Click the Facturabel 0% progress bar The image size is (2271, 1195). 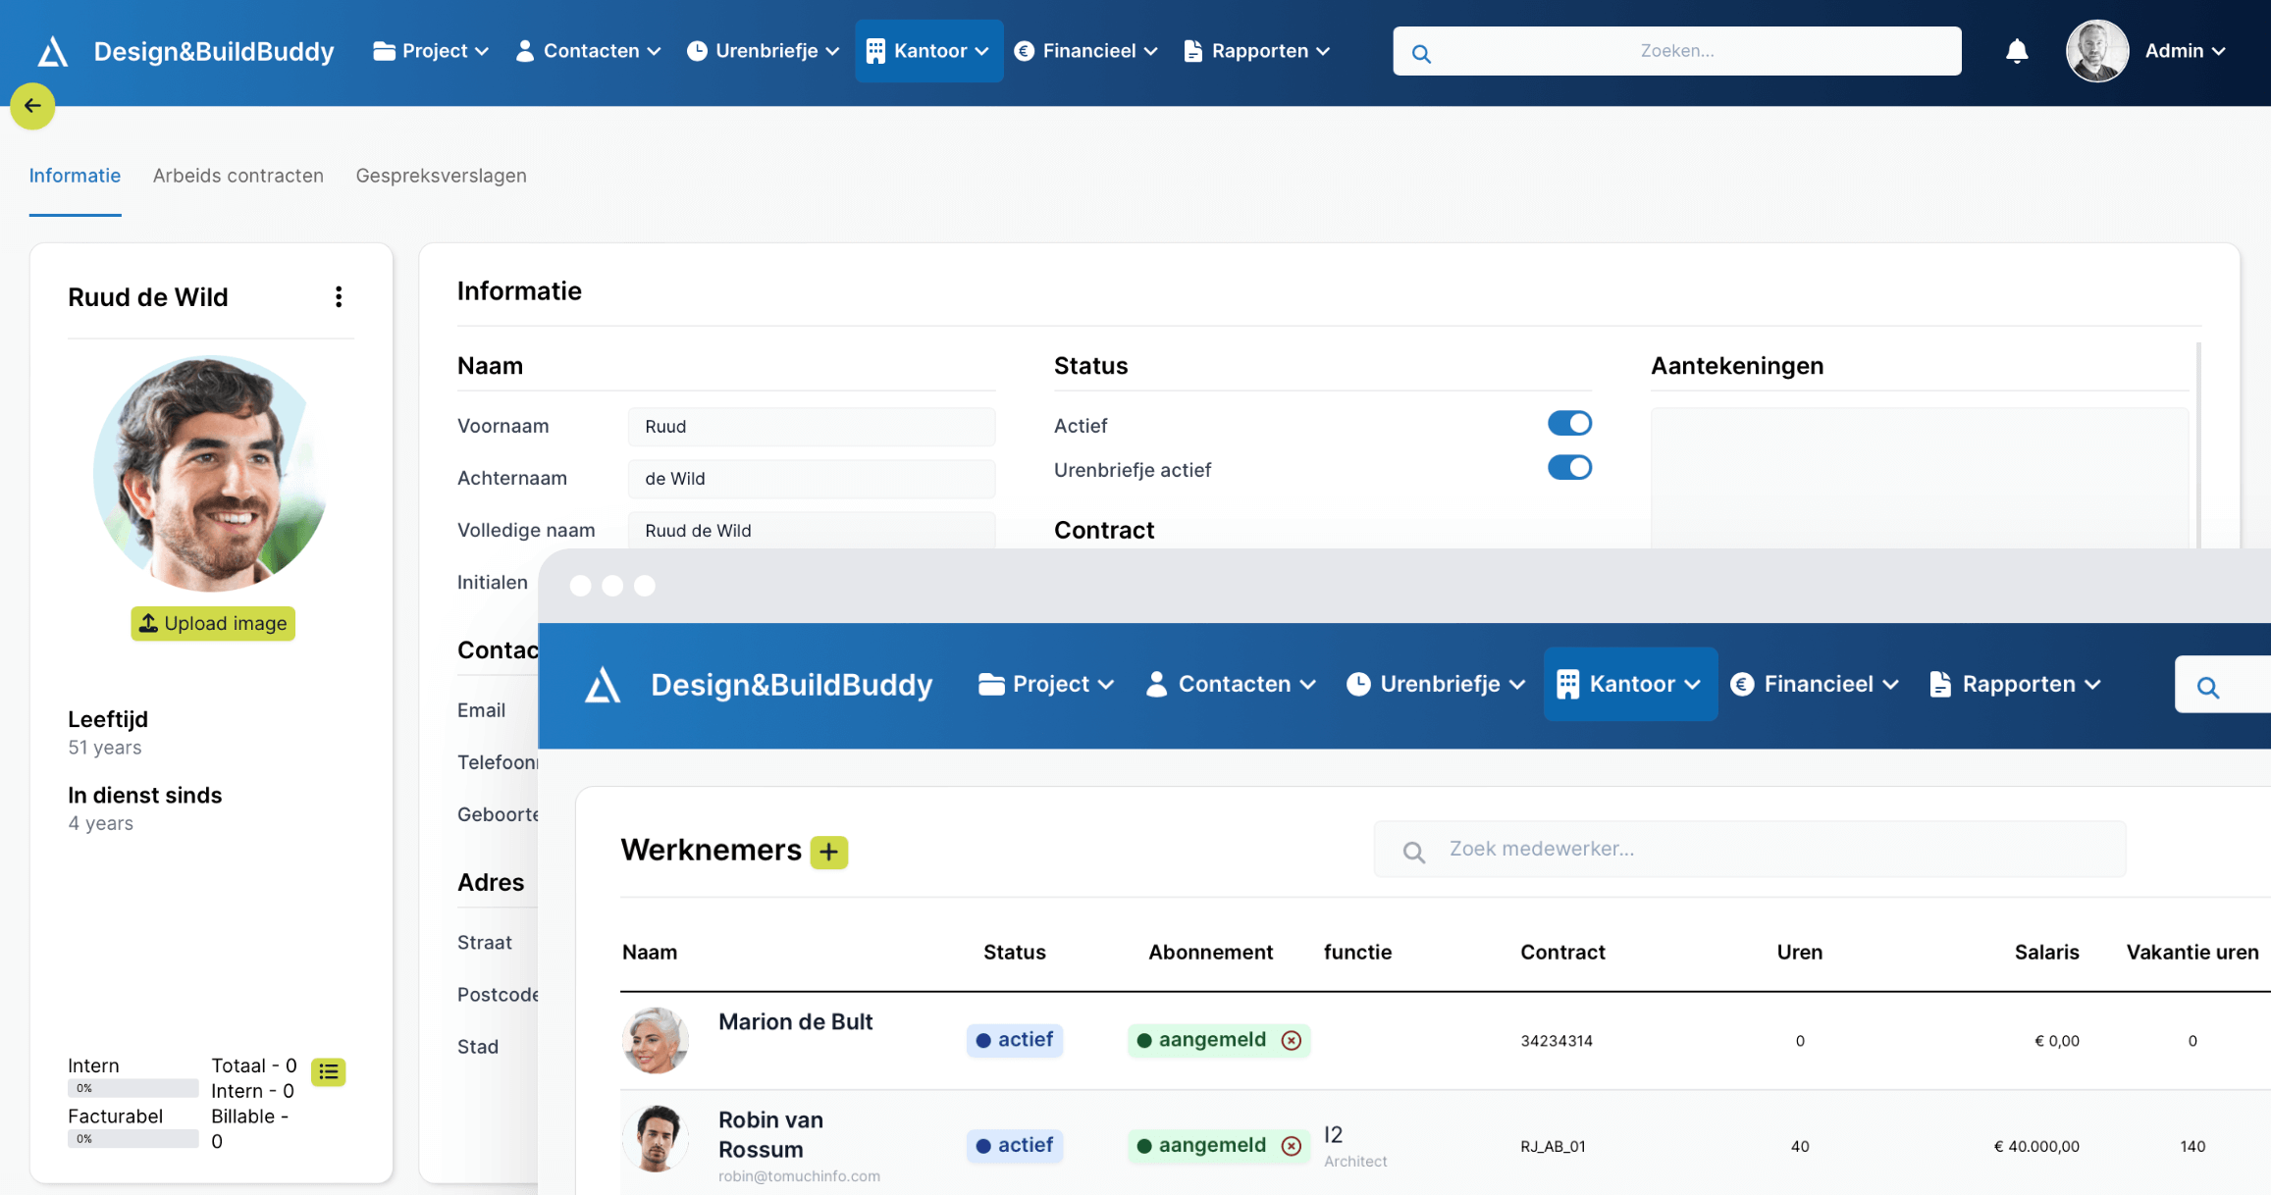point(132,1139)
